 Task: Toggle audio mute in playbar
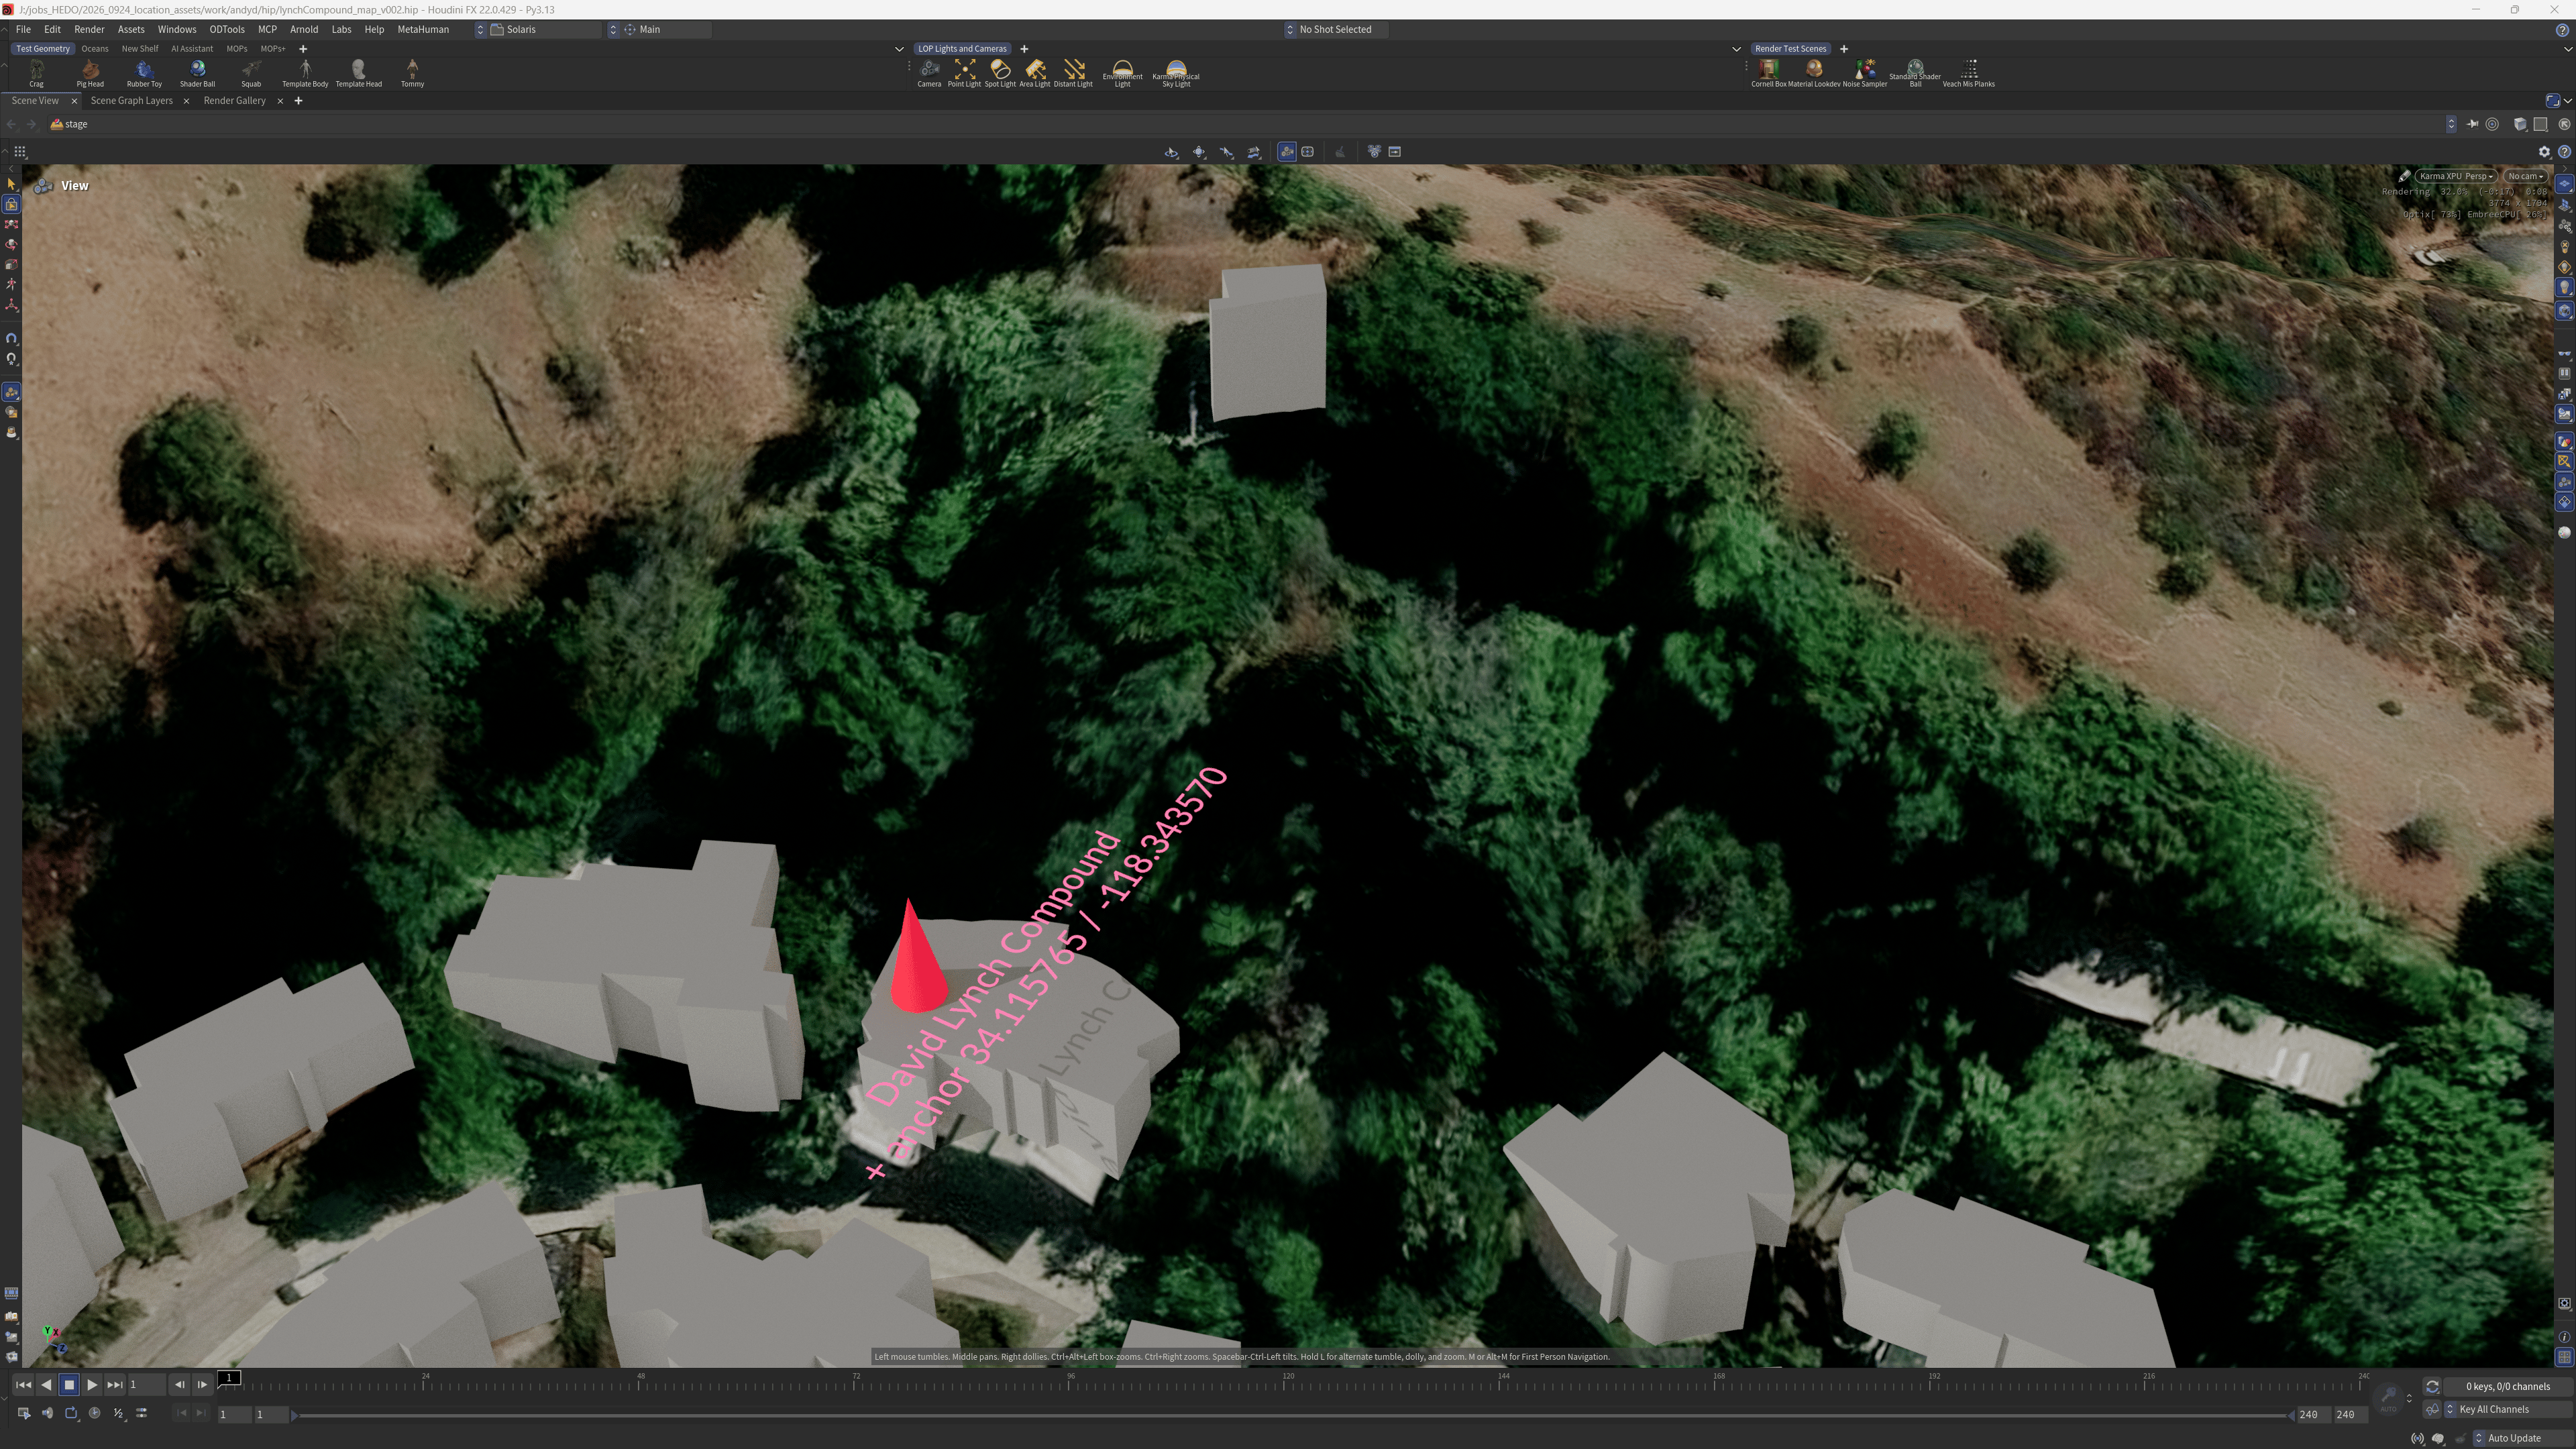(x=47, y=1413)
